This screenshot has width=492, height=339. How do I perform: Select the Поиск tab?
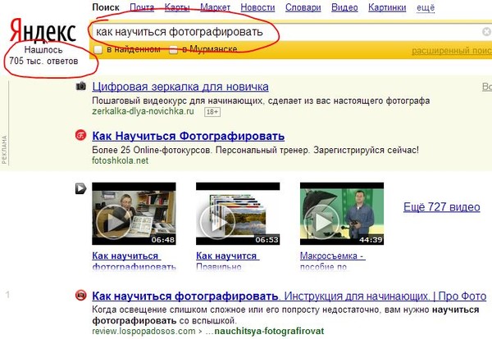click(x=106, y=7)
